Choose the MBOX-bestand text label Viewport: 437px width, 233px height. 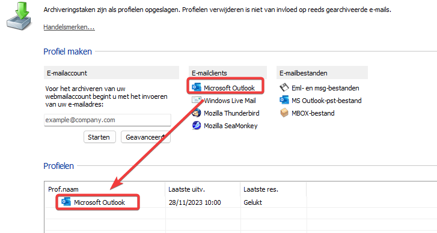(313, 113)
